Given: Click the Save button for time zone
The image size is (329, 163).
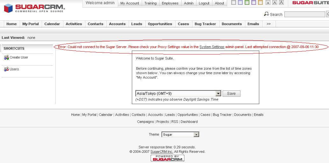Looking at the screenshot, I should [231, 94].
